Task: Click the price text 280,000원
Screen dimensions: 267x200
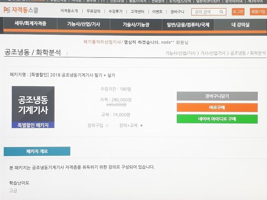Action: tap(121, 100)
